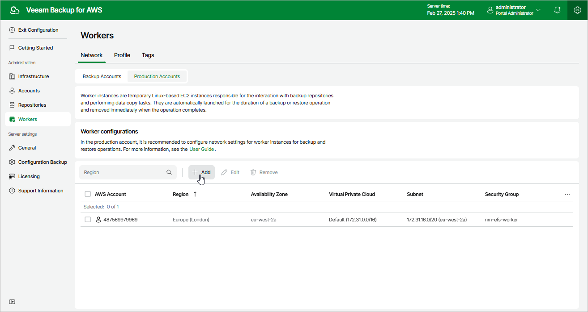Click the settings gear icon in header

(x=577, y=10)
